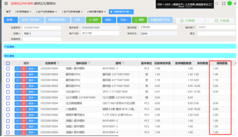Check the box for 无点焊接螺母 row
The height and width of the screenshot is (137, 238).
point(8,103)
